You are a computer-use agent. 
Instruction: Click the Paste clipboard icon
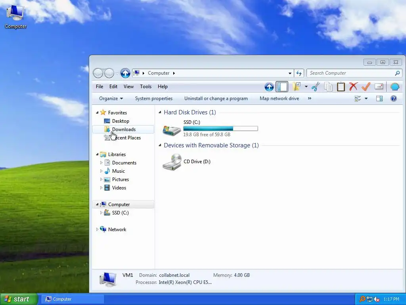(341, 87)
